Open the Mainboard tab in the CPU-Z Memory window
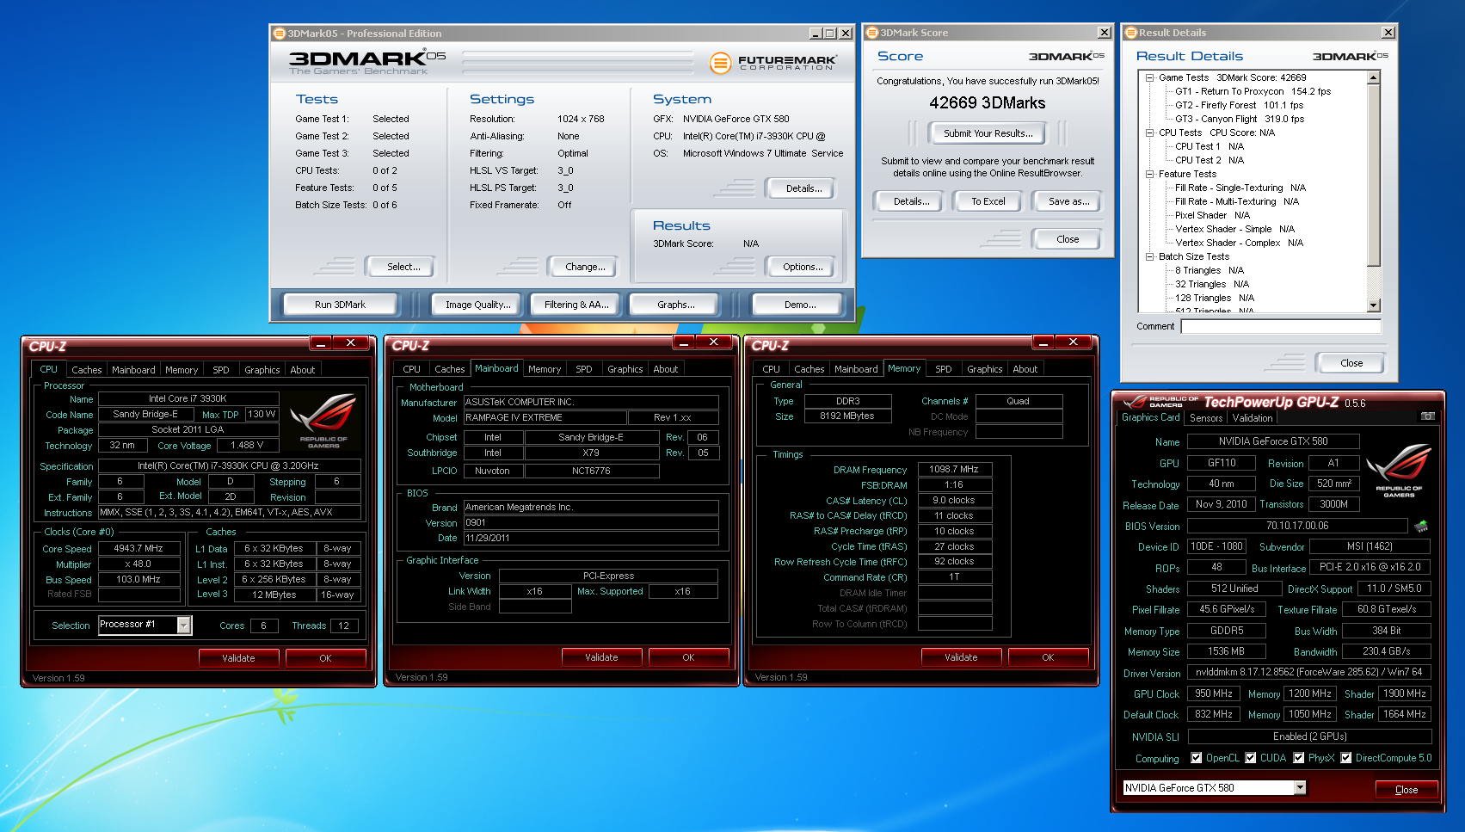The image size is (1465, 832). (x=856, y=369)
